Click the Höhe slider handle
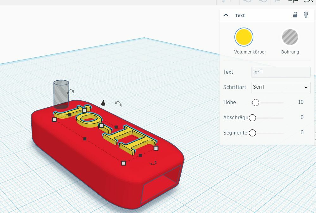Screen dimensions: 316x213 click(256, 103)
